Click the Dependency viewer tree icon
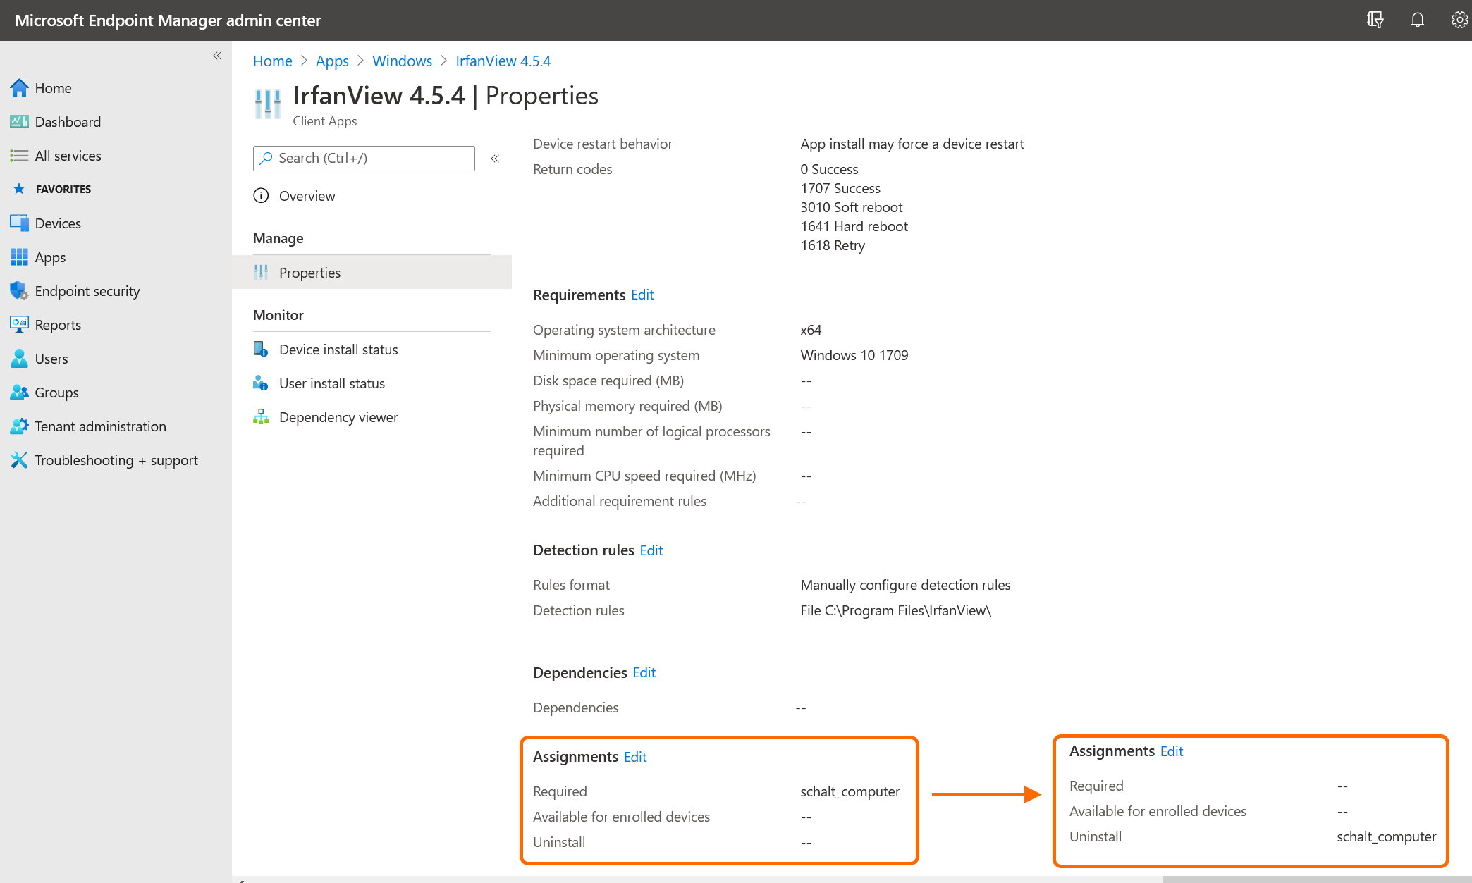The width and height of the screenshot is (1472, 883). (261, 417)
